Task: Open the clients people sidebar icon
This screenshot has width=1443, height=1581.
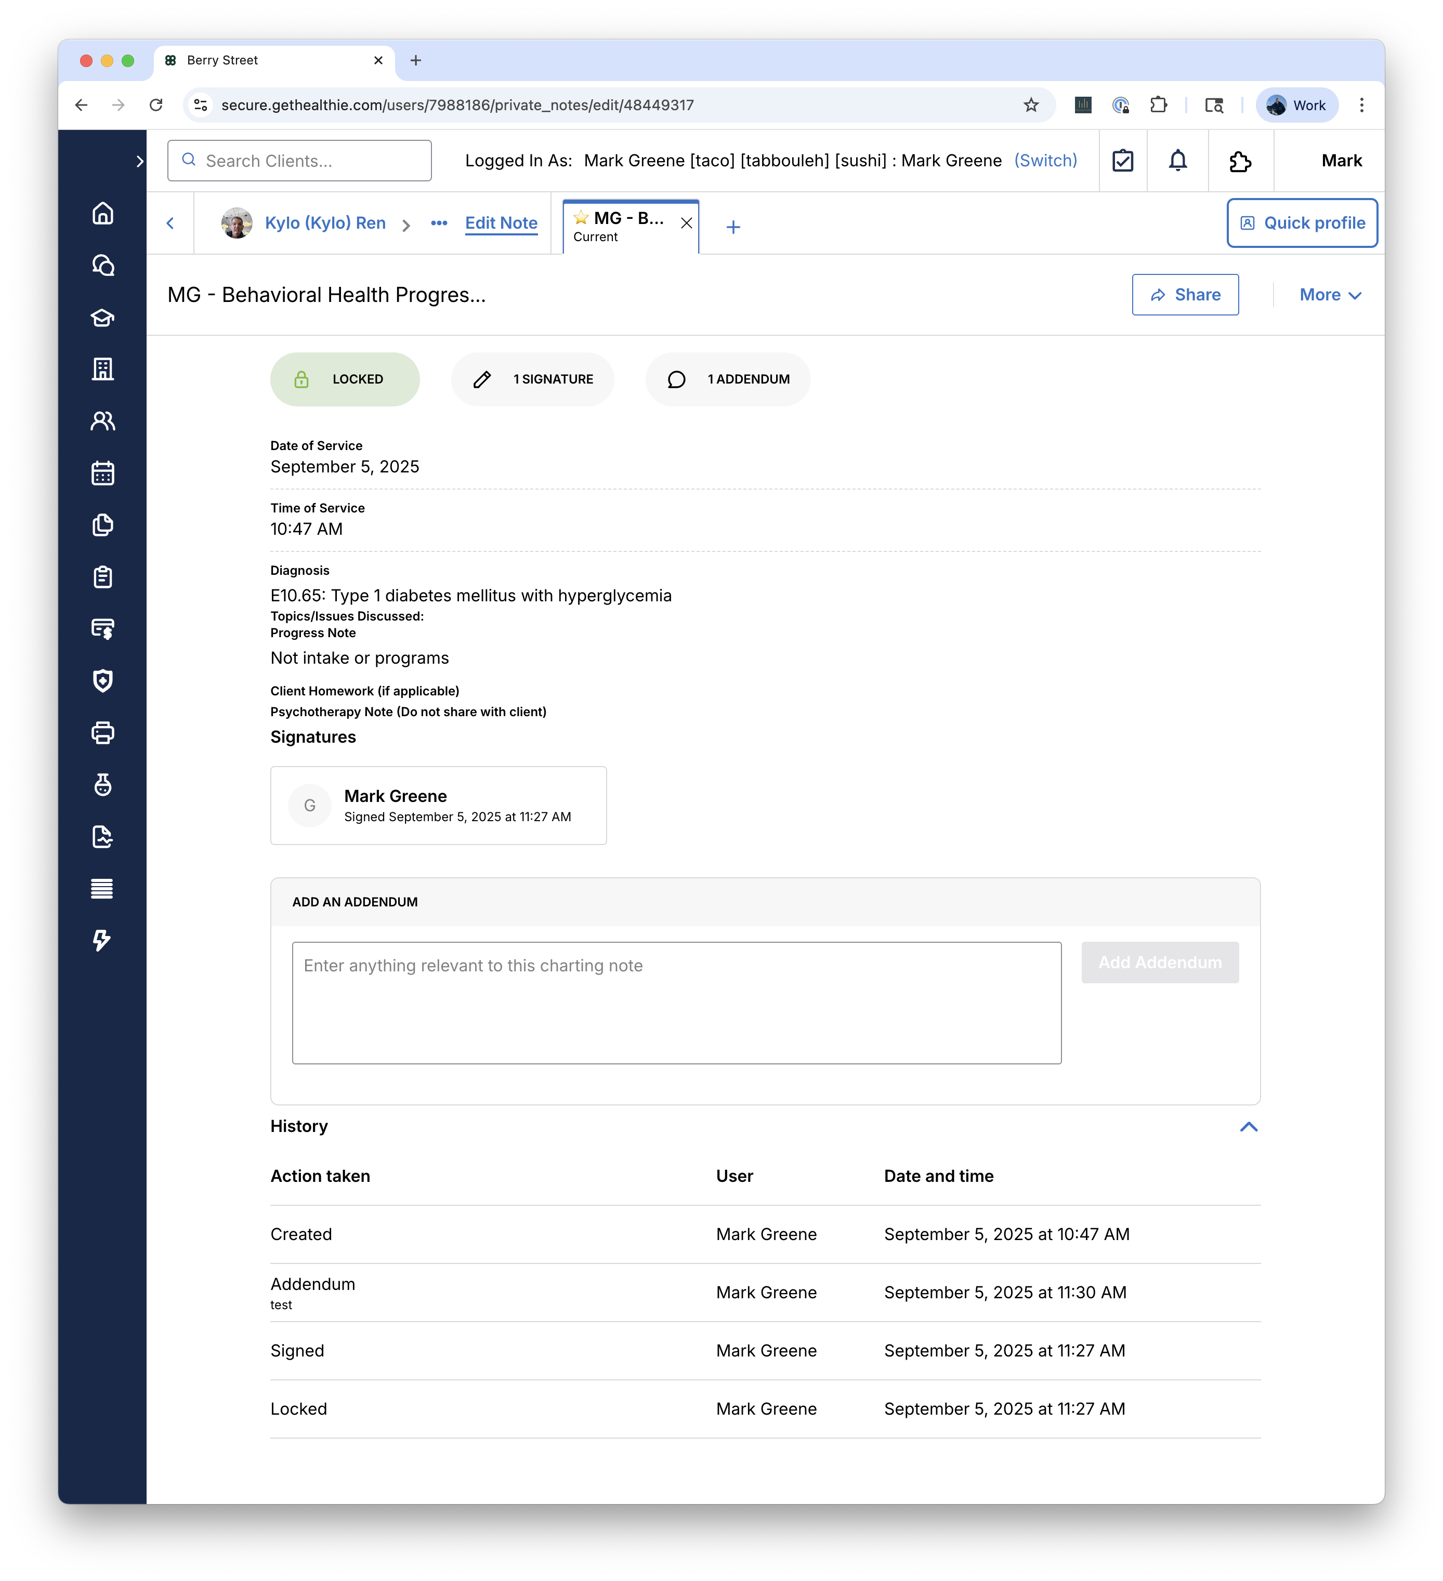Action: tap(103, 421)
